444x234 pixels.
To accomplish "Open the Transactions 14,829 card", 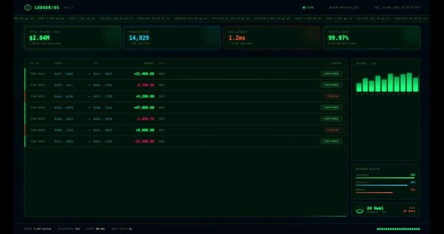I will click(172, 38).
